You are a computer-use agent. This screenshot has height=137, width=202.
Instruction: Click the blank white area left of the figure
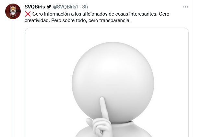(x=49, y=82)
